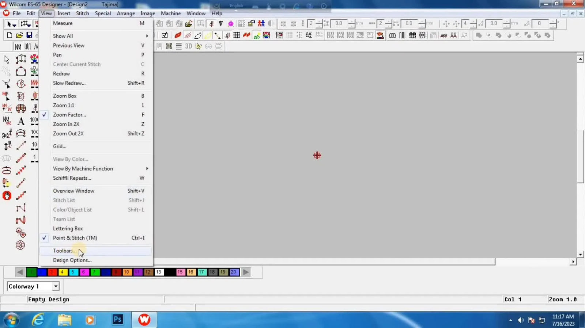585x328 pixels.
Task: Click palette scroll right arrow
Action: [246, 272]
